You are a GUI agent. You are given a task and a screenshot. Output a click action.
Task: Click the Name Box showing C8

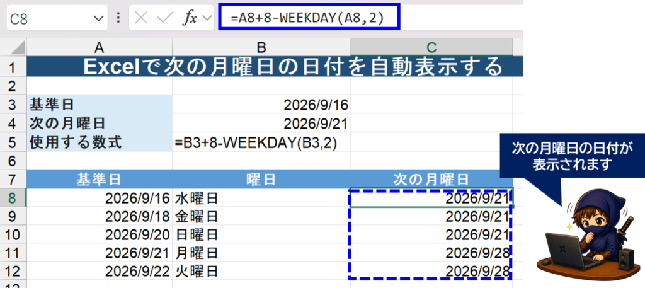click(x=57, y=18)
